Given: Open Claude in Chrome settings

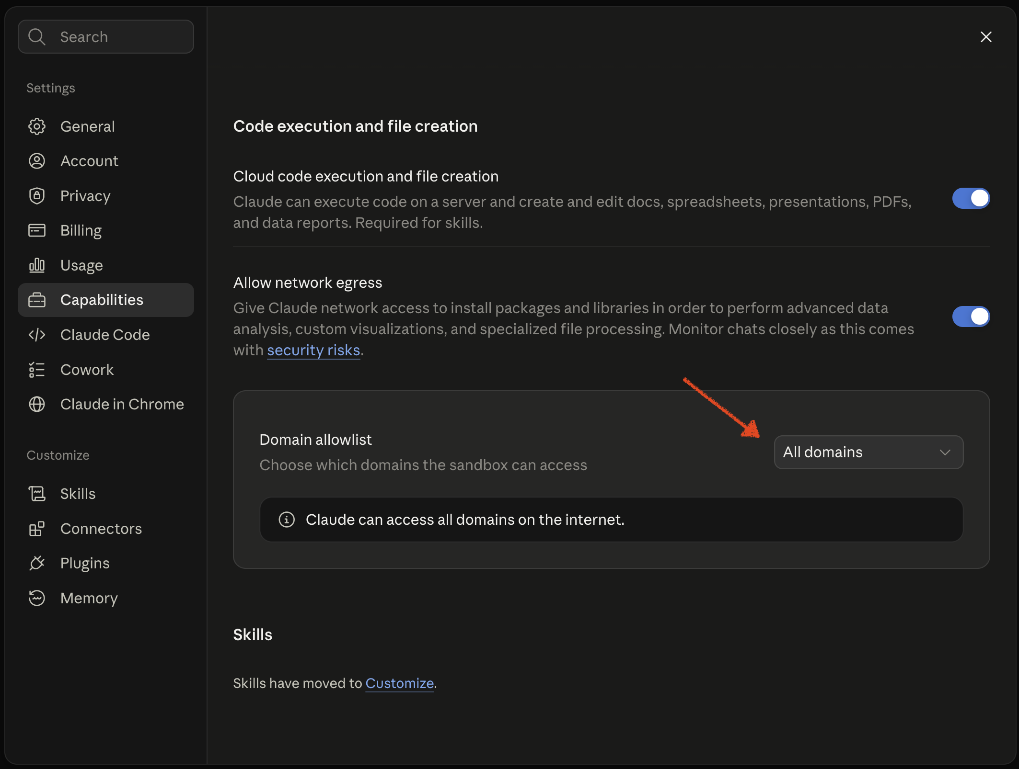Looking at the screenshot, I should click(106, 404).
